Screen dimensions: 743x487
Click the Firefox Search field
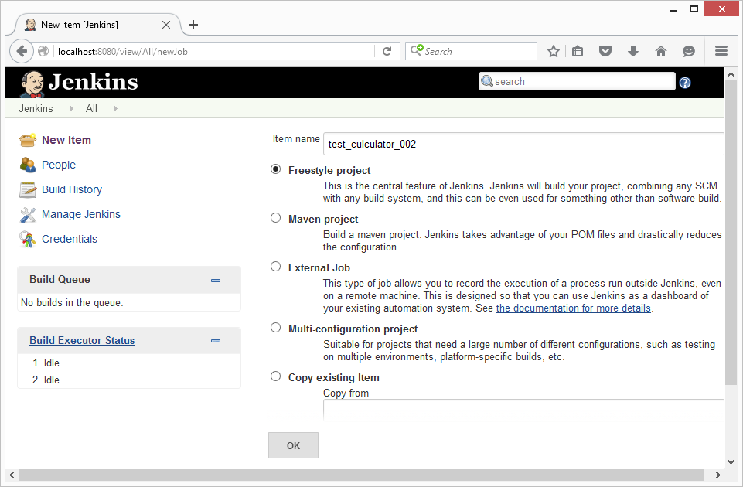(471, 51)
